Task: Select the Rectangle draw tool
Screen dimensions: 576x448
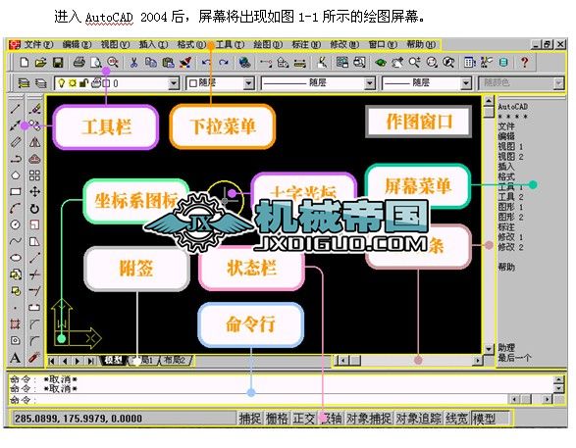Action: [x=16, y=191]
